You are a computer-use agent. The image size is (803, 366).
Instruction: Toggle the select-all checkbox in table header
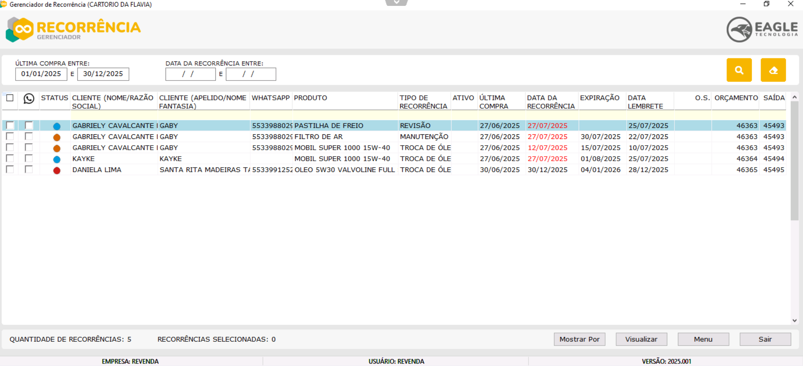click(10, 98)
